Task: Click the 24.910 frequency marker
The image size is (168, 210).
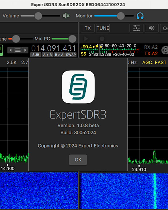Action: pos(139,170)
